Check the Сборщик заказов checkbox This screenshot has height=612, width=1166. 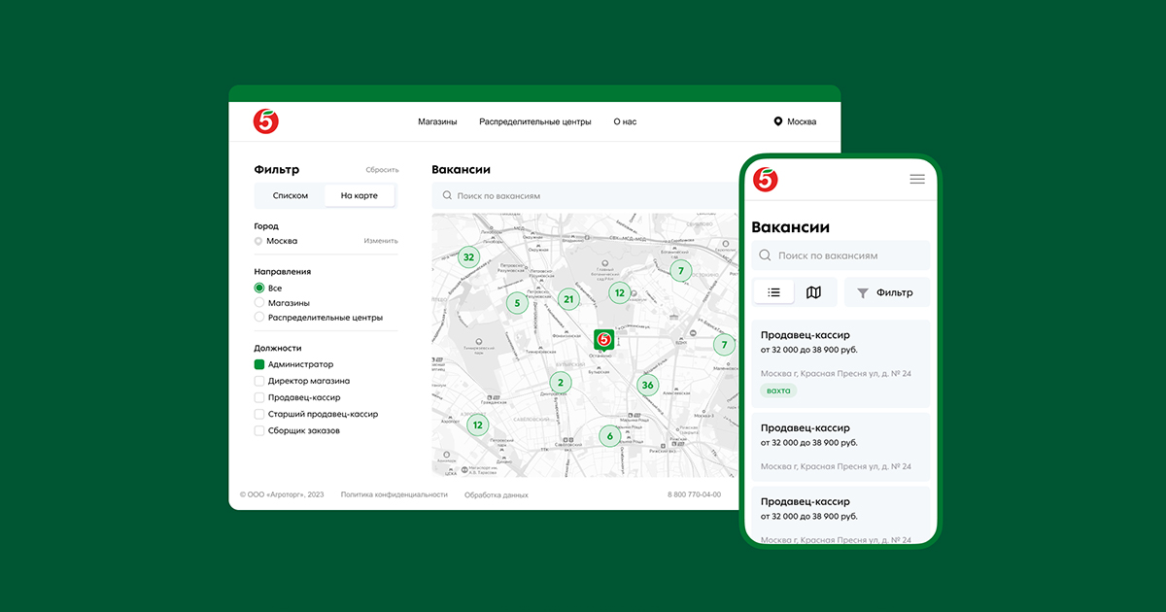(x=259, y=430)
